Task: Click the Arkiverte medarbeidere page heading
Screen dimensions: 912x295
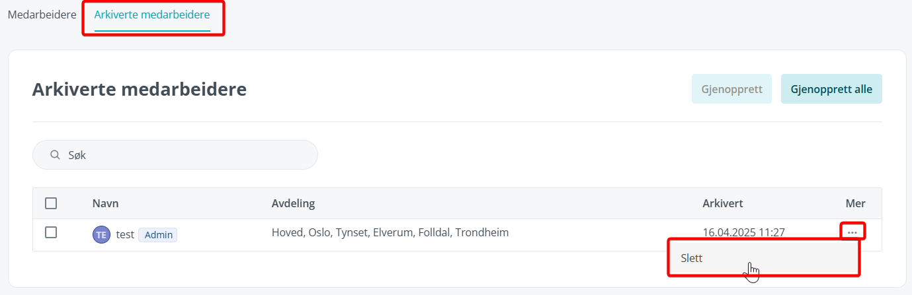Action: pos(140,89)
